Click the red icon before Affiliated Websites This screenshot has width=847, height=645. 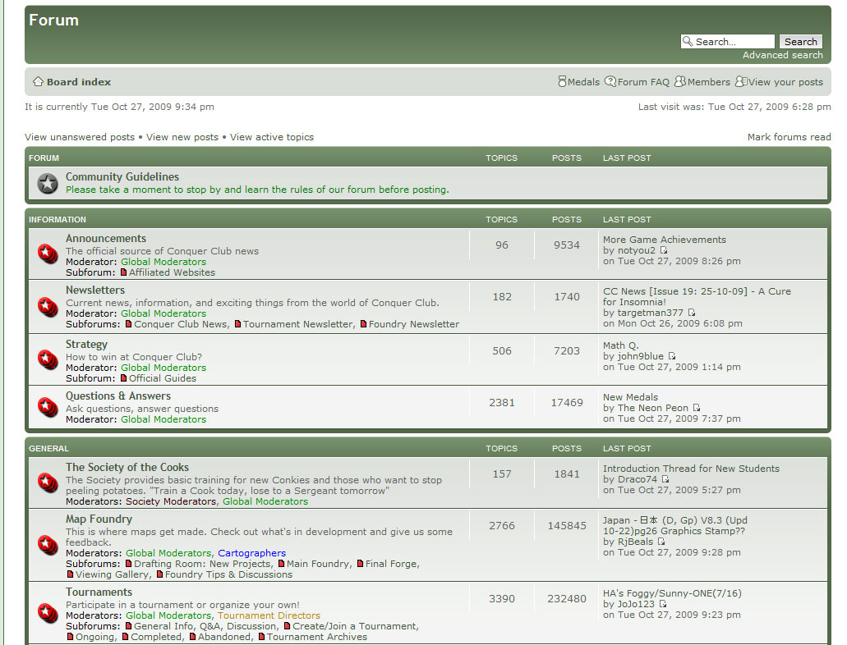(124, 272)
